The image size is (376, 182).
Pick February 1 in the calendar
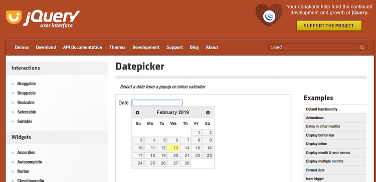coord(196,132)
